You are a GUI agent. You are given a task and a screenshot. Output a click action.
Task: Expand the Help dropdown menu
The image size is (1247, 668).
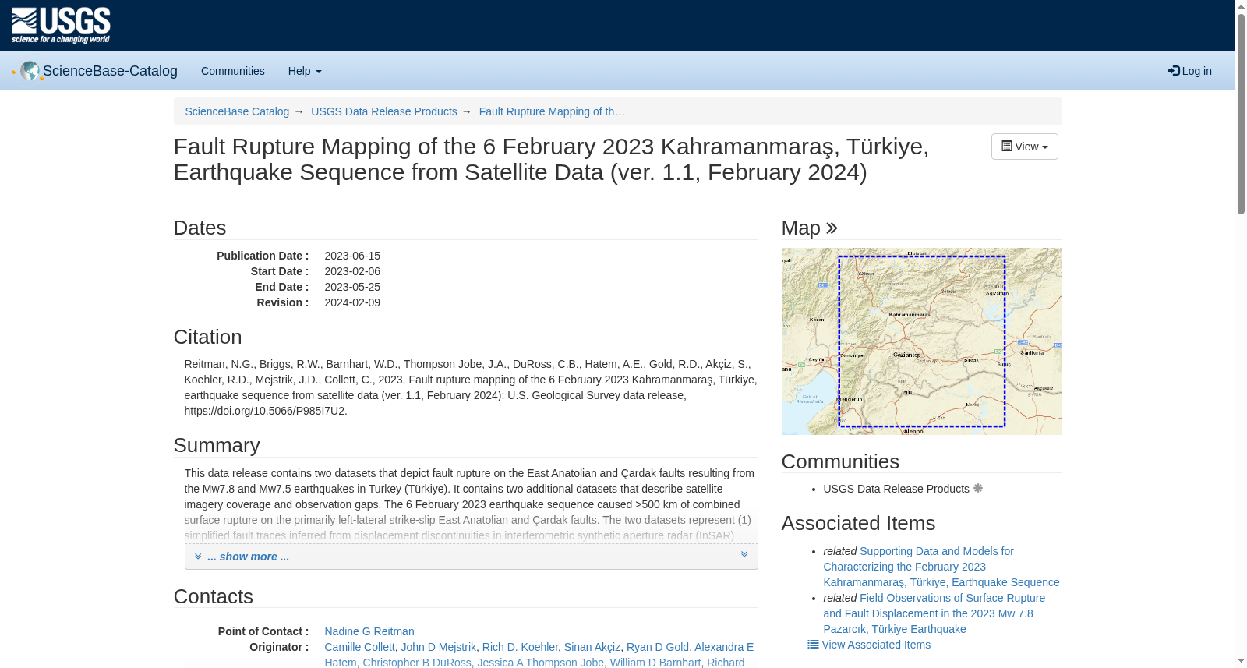click(305, 71)
